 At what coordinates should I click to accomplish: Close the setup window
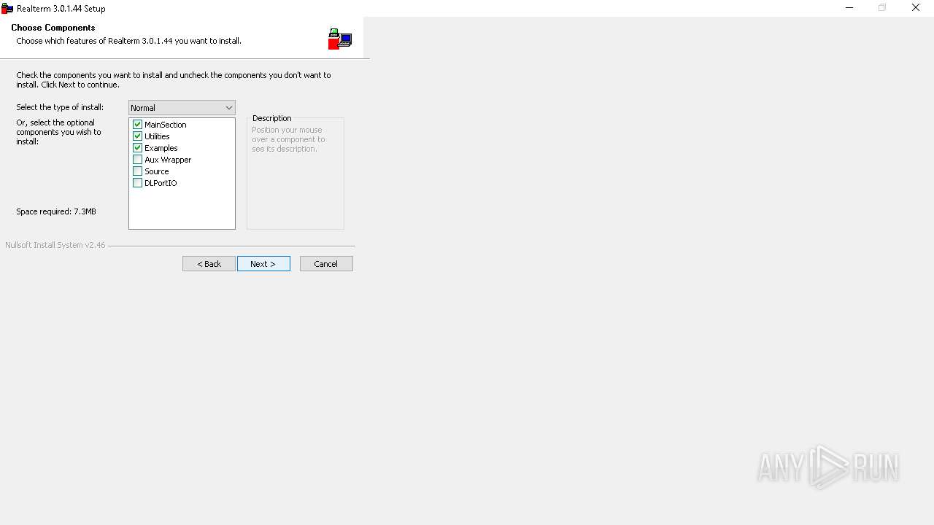point(916,8)
